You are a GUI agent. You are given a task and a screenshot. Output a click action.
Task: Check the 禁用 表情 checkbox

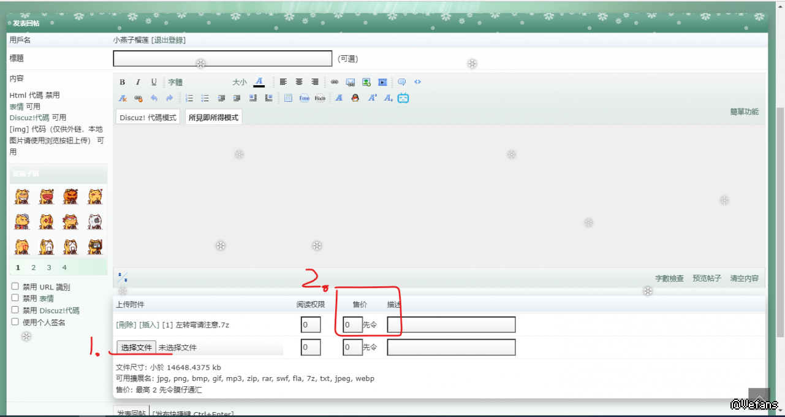tap(15, 297)
